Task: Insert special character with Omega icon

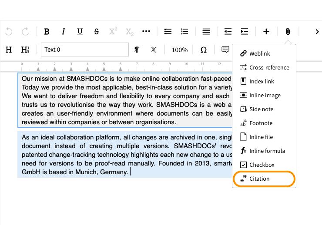Action: tap(203, 50)
